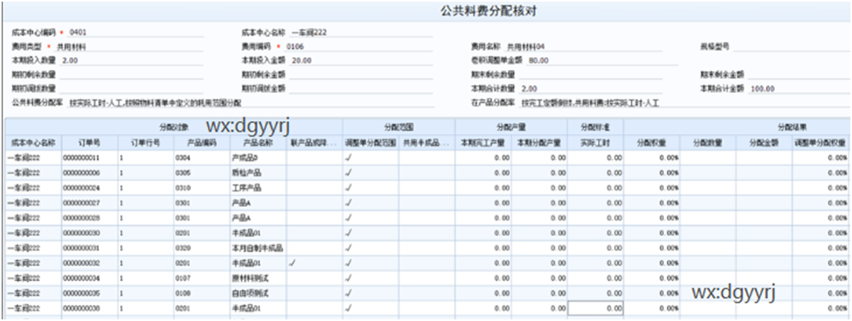Toggle 调整单分配范围 check for order 0000000028

pyautogui.click(x=348, y=217)
